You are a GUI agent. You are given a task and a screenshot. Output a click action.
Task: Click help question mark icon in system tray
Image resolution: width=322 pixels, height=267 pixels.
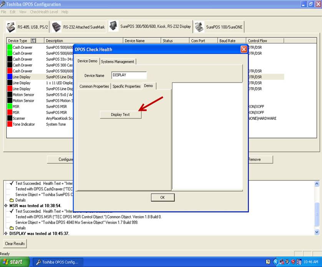[x=267, y=262]
